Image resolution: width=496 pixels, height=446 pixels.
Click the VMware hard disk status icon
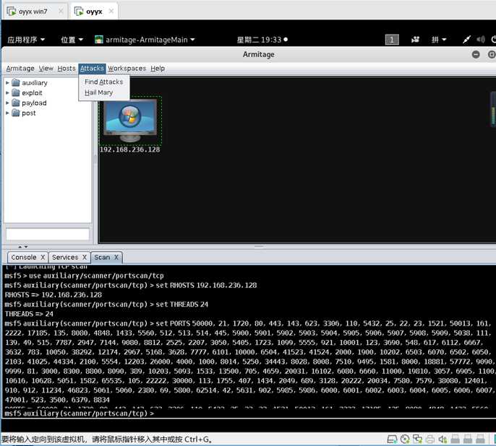pyautogui.click(x=392, y=439)
